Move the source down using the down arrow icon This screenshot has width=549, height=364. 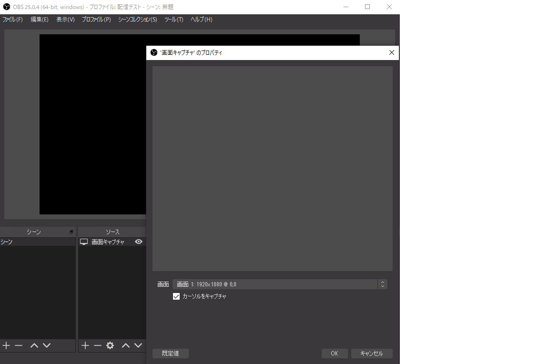point(138,345)
